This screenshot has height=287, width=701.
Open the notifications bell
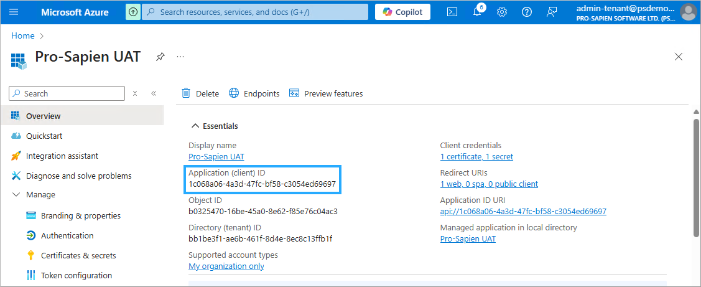pos(477,12)
